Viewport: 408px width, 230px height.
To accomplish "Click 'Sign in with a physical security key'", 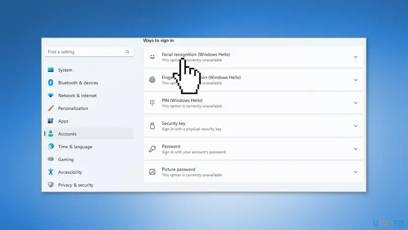I will click(192, 129).
